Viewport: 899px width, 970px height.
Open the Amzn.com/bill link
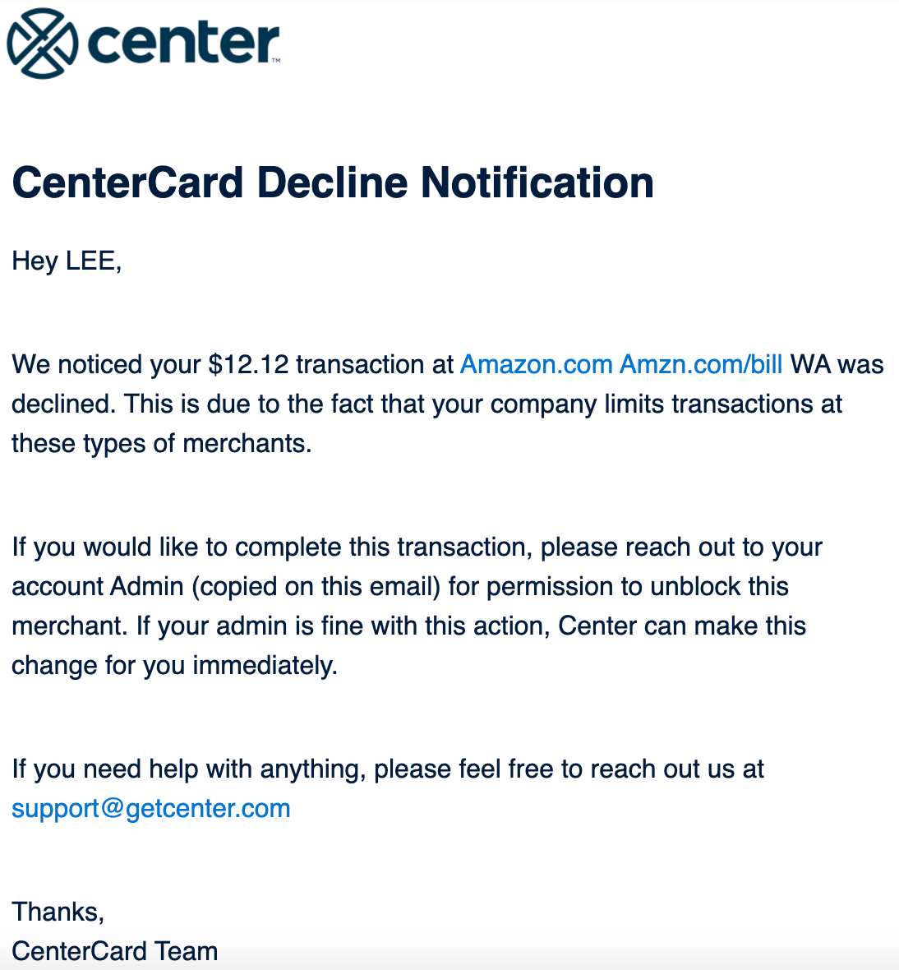pyautogui.click(x=701, y=364)
